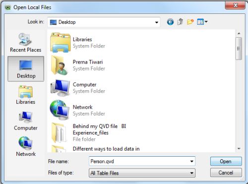Select the Network globe icon in list
The image size is (248, 184).
pos(60,110)
